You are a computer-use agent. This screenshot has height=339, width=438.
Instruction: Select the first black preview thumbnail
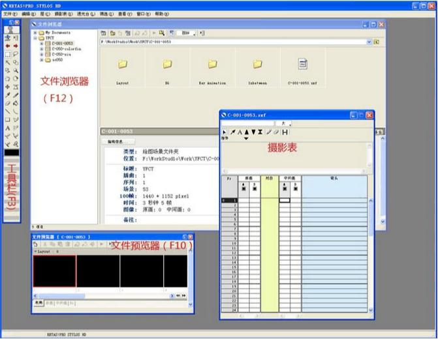coord(54,271)
